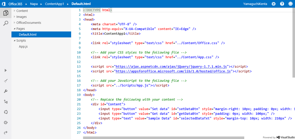The image size is (295, 139).
Task: Click the Office.css stylesheet link line
Action: pyautogui.click(x=158, y=43)
